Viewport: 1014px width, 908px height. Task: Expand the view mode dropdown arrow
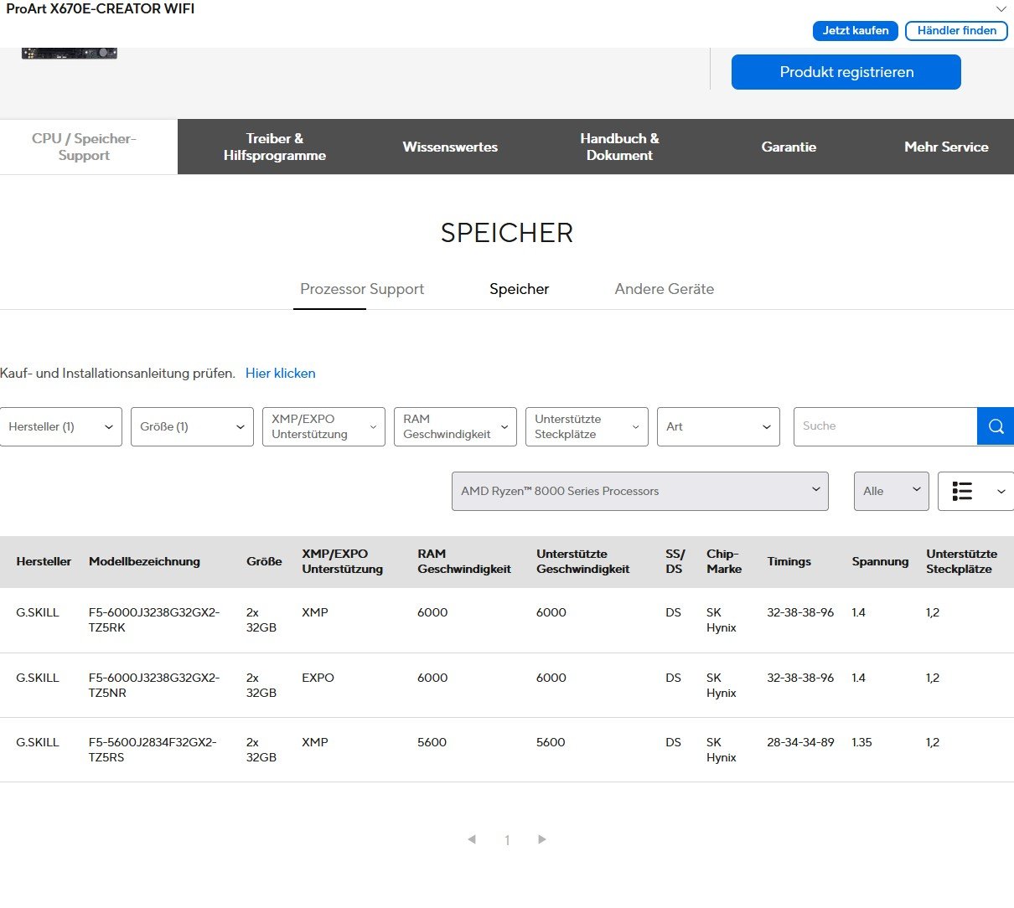1001,492
